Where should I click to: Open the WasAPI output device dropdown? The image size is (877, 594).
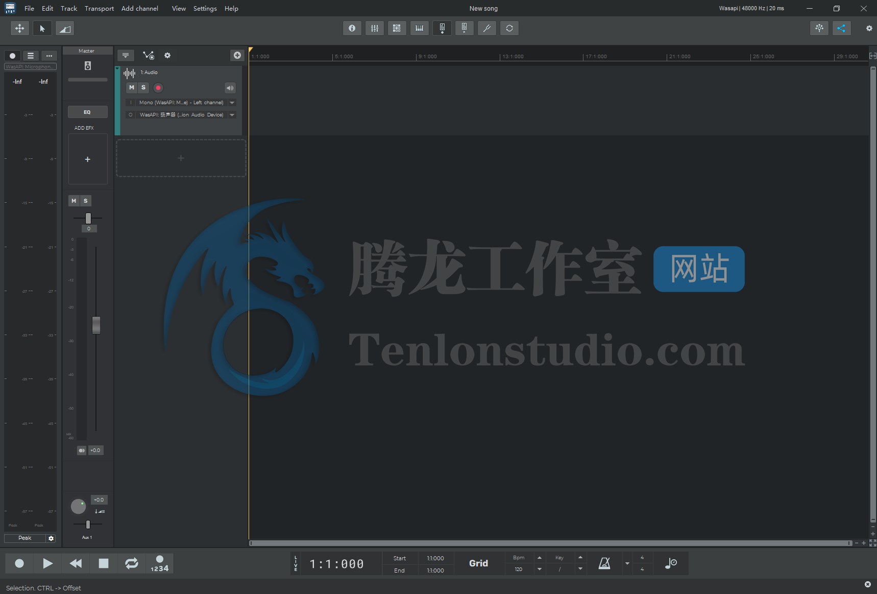pos(232,115)
